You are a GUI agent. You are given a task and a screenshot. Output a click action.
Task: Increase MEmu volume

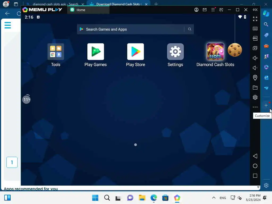pyautogui.click(x=255, y=58)
